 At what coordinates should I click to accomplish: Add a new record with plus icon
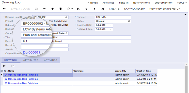[53, 9]
